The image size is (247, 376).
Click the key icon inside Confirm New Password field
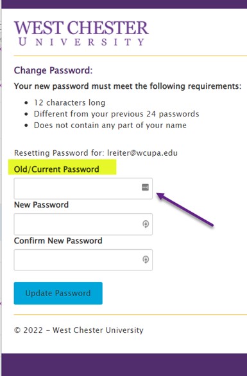(x=146, y=259)
